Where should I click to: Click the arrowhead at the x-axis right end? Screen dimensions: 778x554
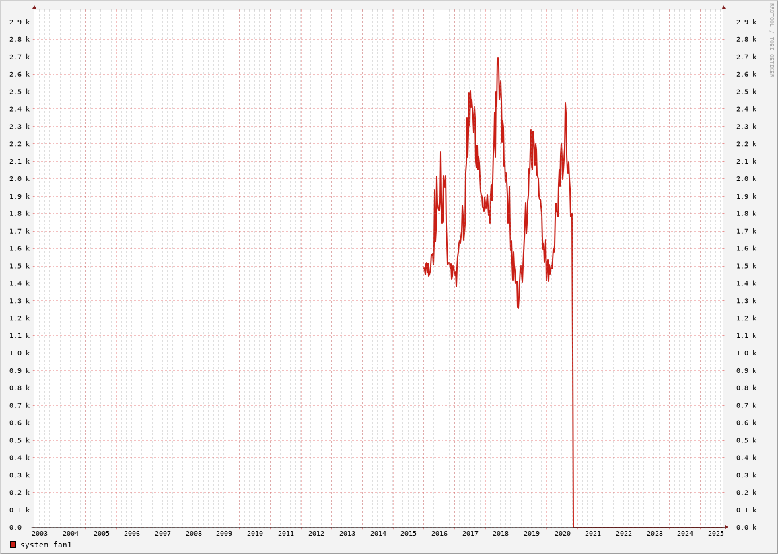point(726,527)
